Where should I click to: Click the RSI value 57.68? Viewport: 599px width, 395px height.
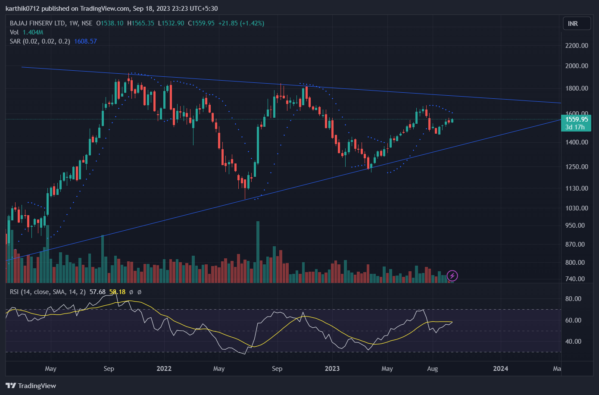pos(97,292)
